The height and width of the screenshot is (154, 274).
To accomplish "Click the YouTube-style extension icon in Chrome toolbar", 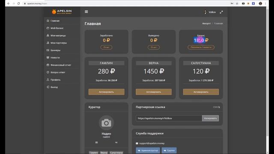I will tap(243, 3).
